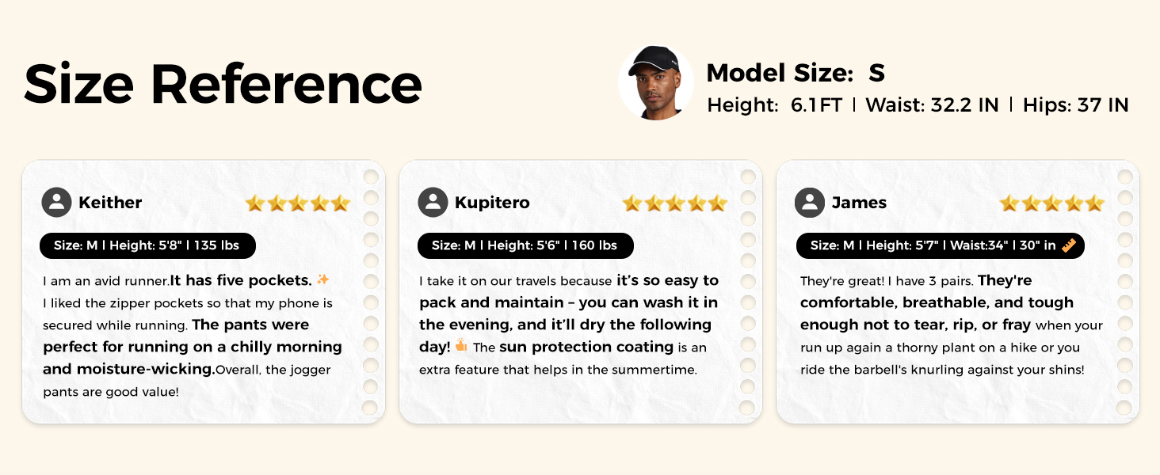Viewport: 1160px width, 475px height.
Task: Click James's user avatar icon
Action: click(810, 203)
